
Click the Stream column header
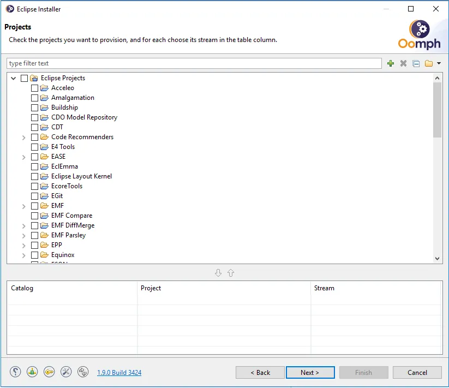pyautogui.click(x=376, y=288)
